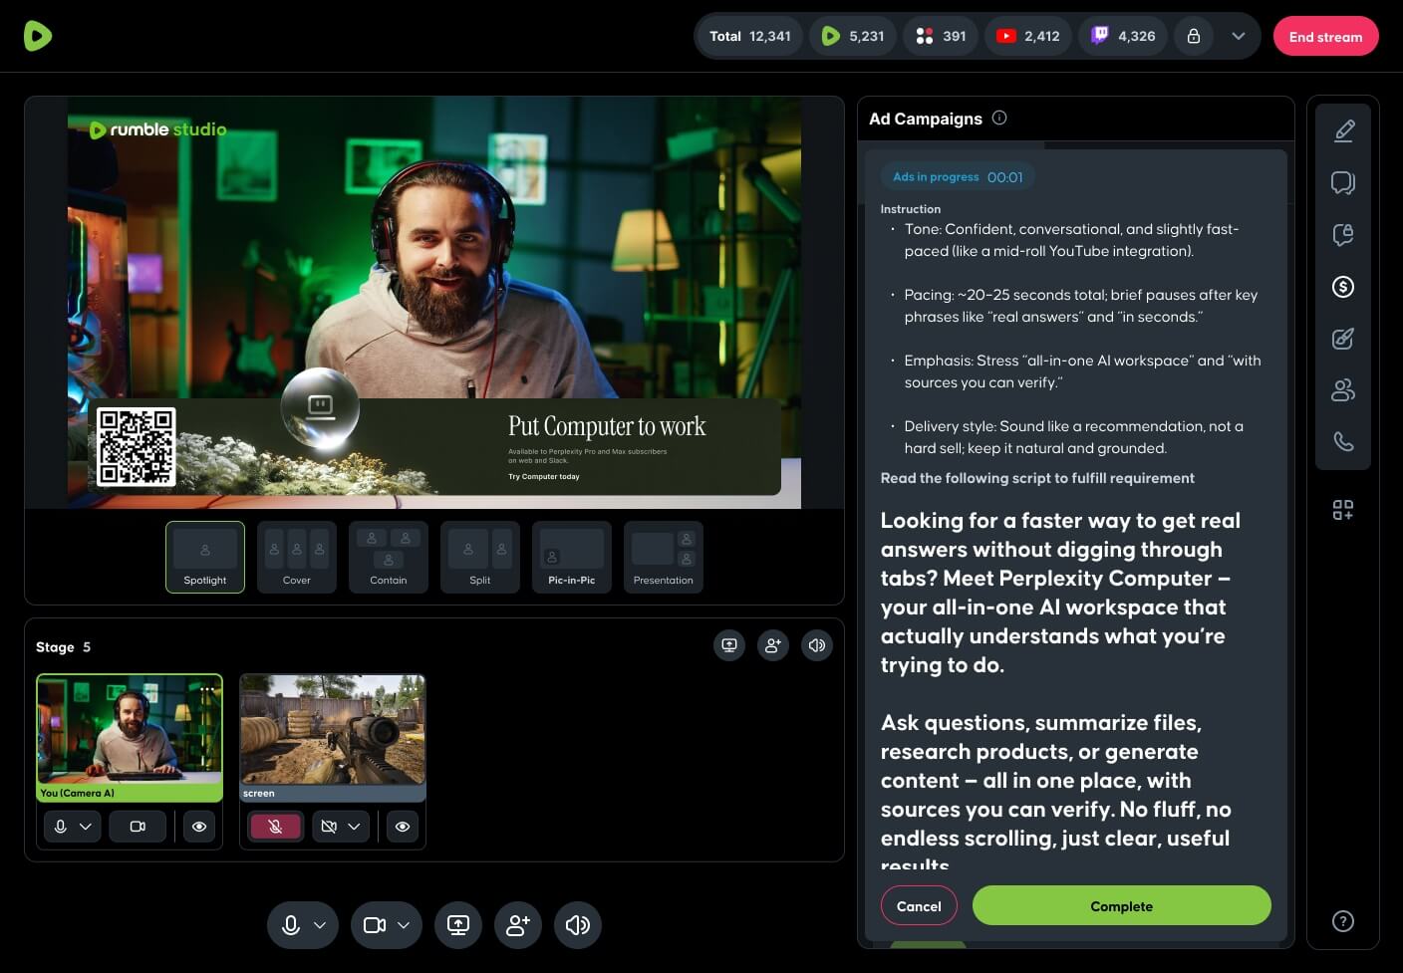Click the Put Computer to work headline
The height and width of the screenshot is (973, 1403).
(607, 426)
